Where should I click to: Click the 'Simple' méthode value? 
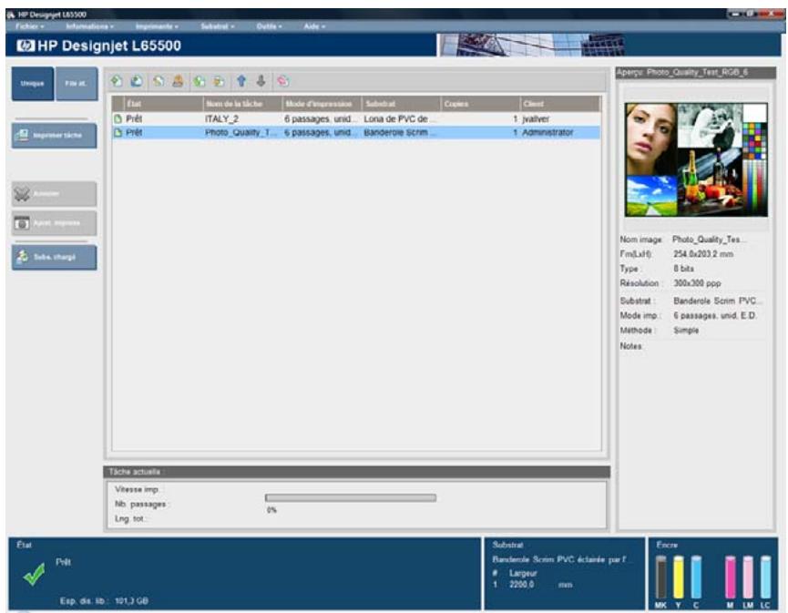686,331
